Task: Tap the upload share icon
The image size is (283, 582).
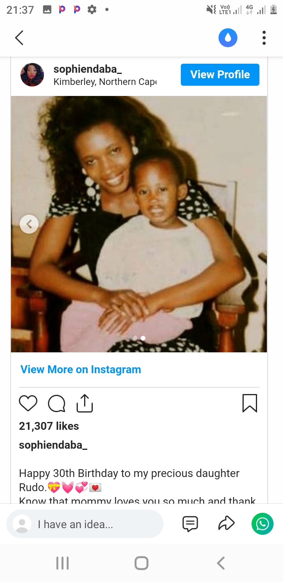Action: tap(85, 403)
